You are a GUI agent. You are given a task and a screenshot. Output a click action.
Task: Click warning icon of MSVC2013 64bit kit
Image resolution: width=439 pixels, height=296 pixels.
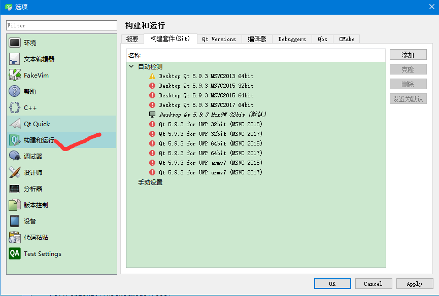coord(152,76)
